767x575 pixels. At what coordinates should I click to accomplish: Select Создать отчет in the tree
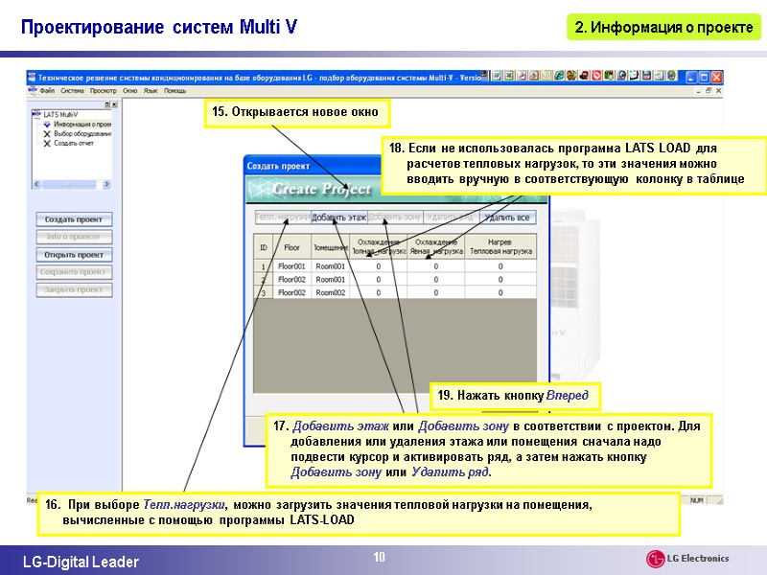pyautogui.click(x=74, y=143)
